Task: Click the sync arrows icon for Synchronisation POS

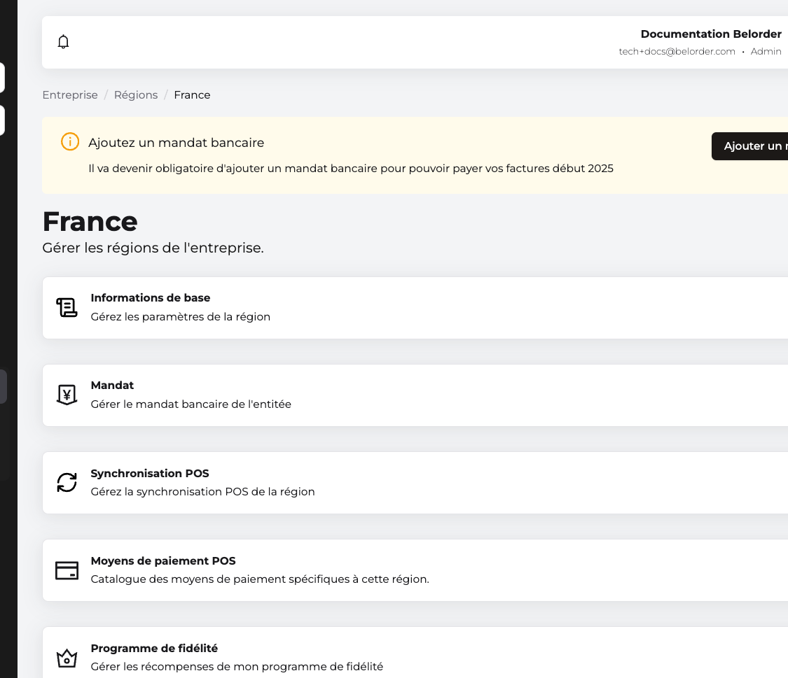Action: click(67, 482)
